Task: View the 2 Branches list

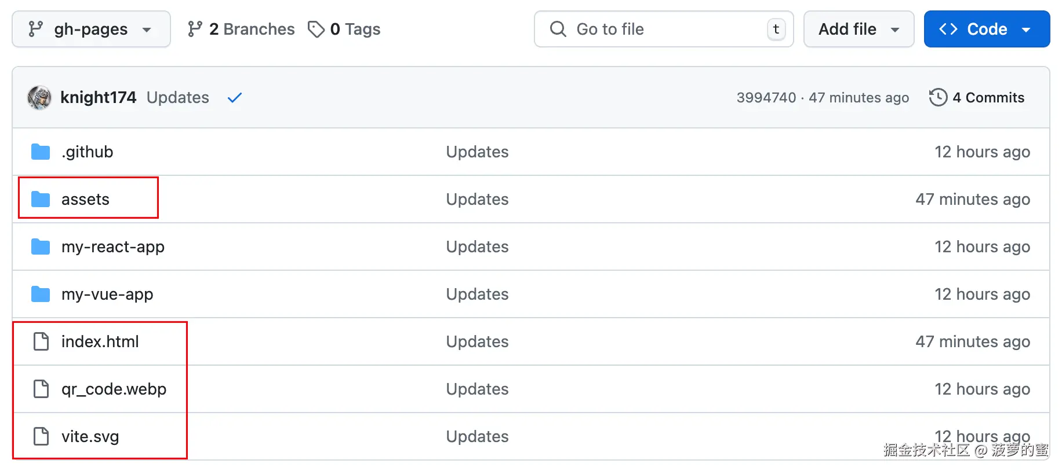Action: point(241,30)
